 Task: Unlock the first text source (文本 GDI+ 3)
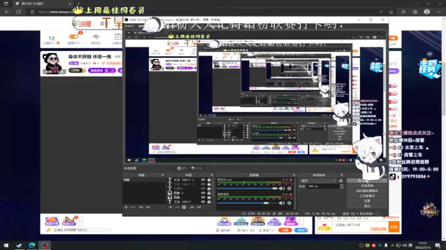(209, 179)
